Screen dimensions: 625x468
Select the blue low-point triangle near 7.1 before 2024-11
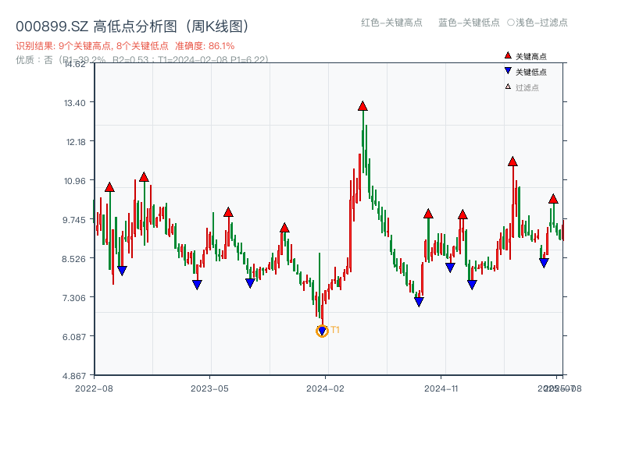(419, 302)
